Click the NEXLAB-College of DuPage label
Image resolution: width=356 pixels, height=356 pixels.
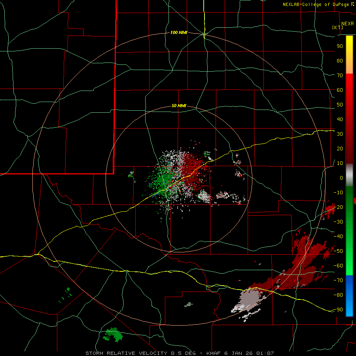click(x=316, y=4)
